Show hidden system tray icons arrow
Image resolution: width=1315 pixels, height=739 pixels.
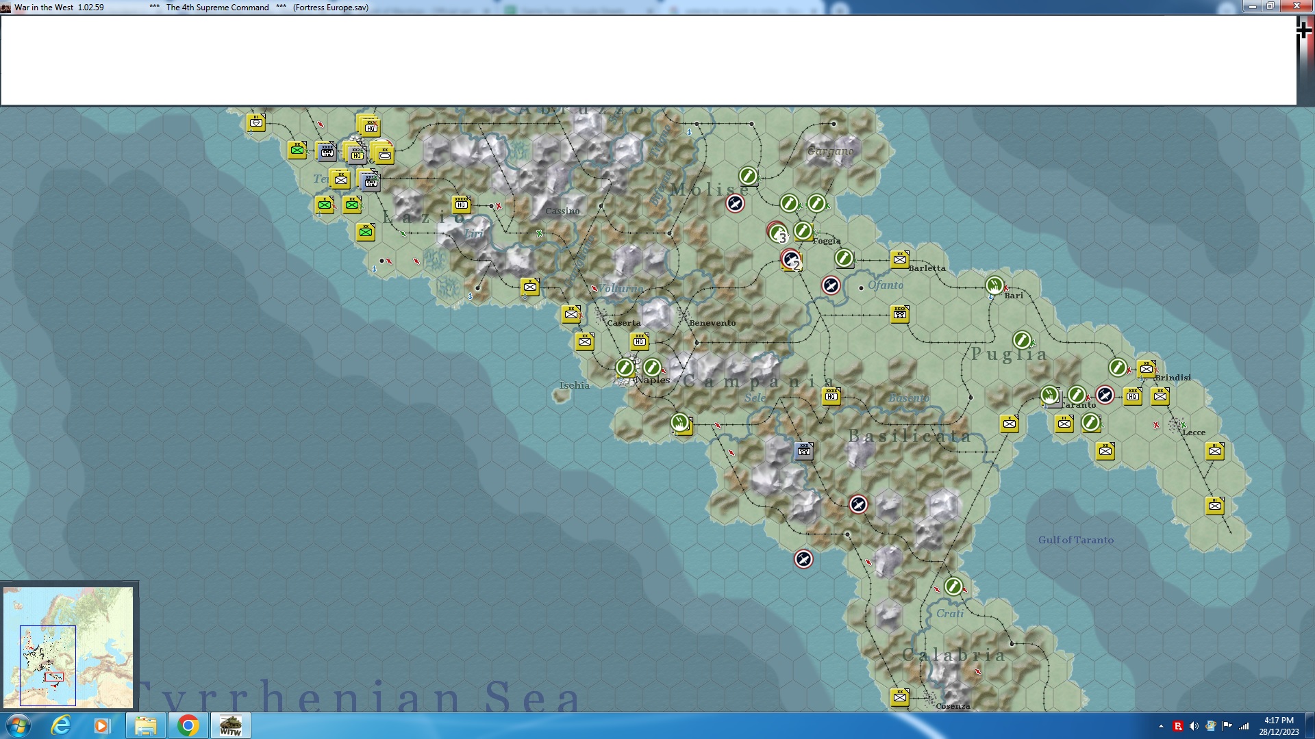[1161, 726]
